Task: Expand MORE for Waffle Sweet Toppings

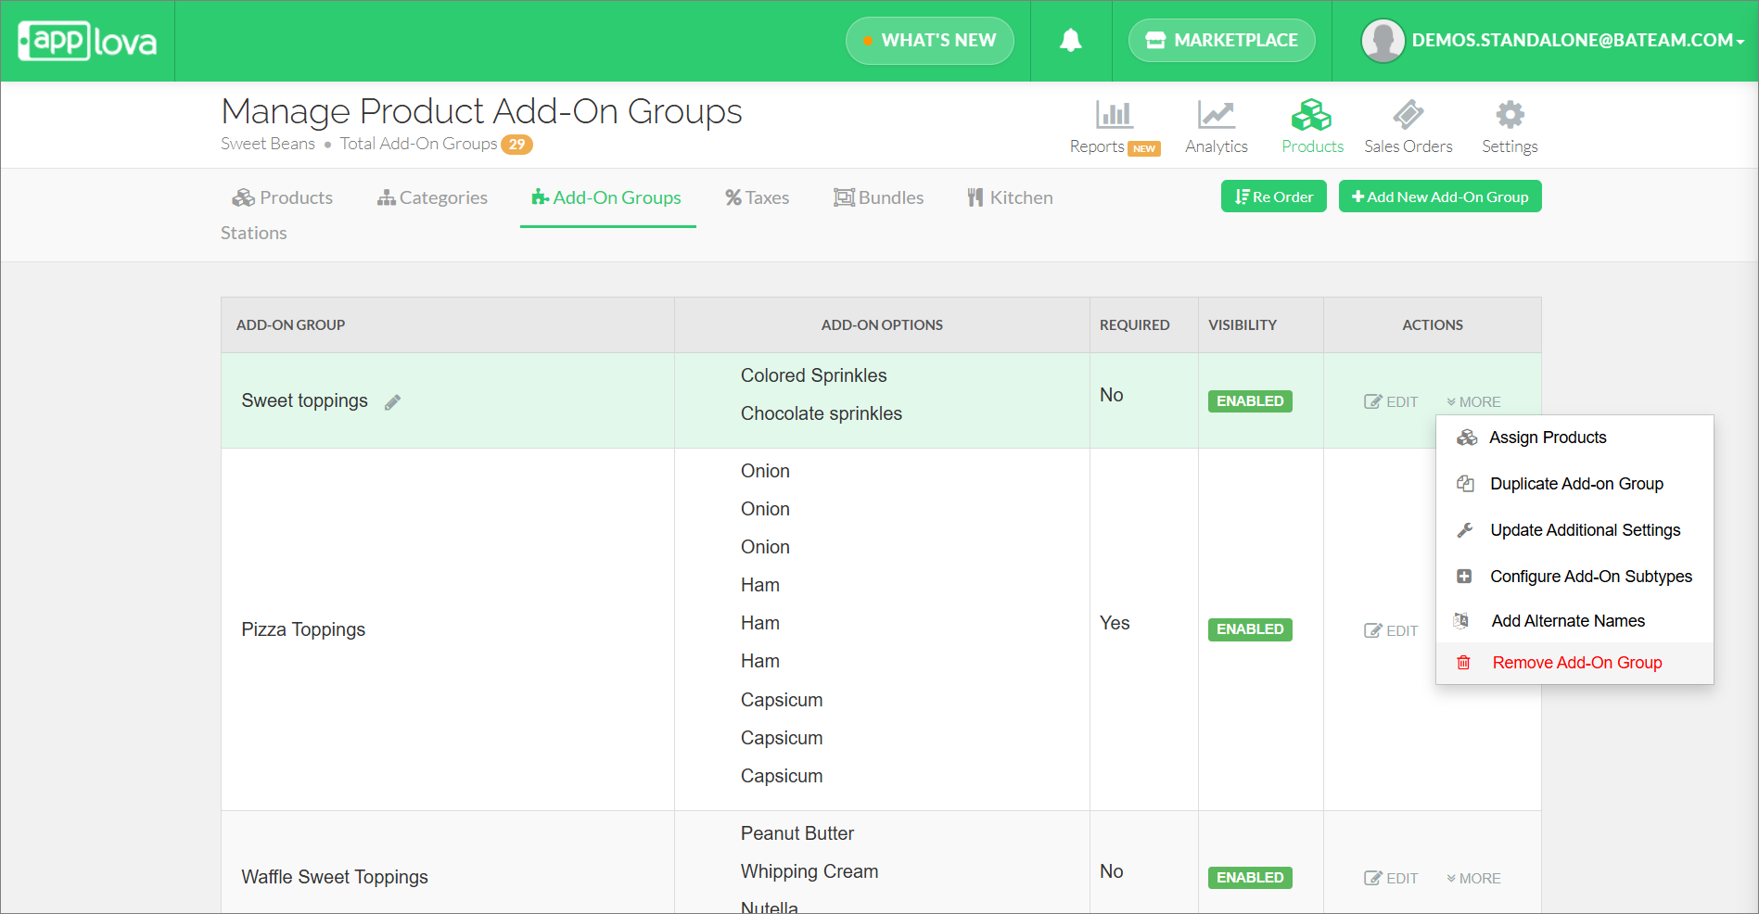Action: pyautogui.click(x=1473, y=878)
